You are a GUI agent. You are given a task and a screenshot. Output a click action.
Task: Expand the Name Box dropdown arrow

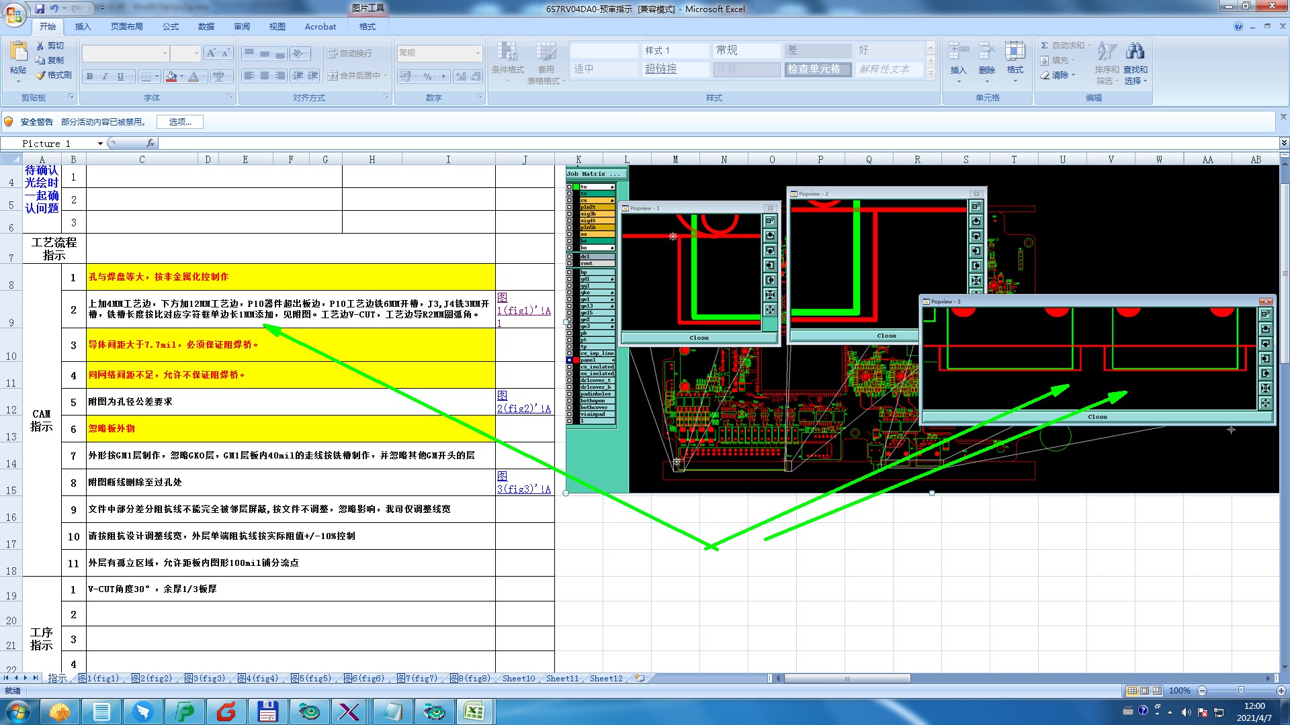(x=100, y=143)
